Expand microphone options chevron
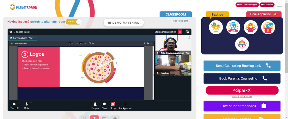The width and height of the screenshot is (288, 119). tap(31, 103)
